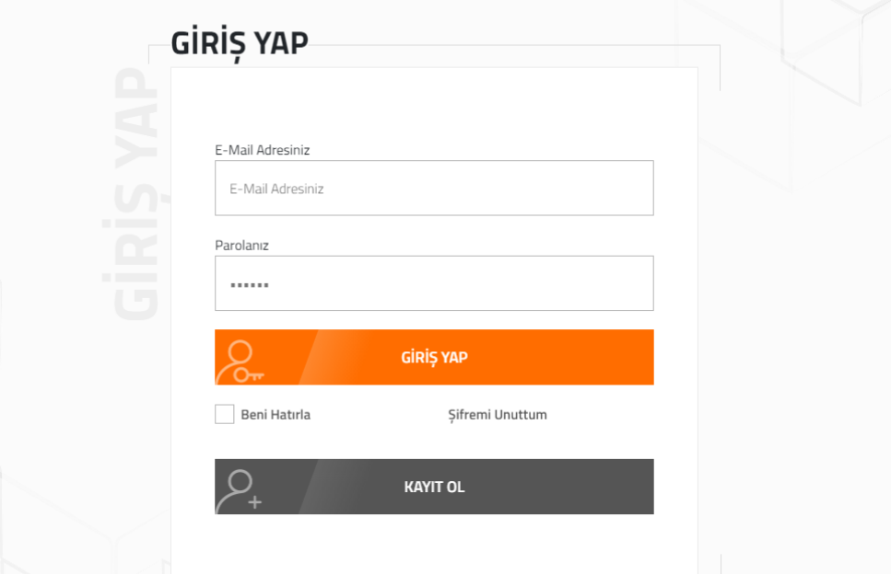Click the right end of the password field
891x574 pixels.
(636, 283)
